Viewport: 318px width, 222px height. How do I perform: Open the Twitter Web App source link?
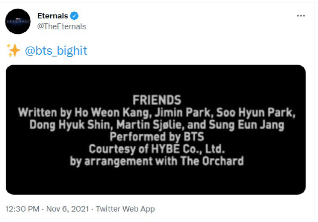click(x=125, y=209)
